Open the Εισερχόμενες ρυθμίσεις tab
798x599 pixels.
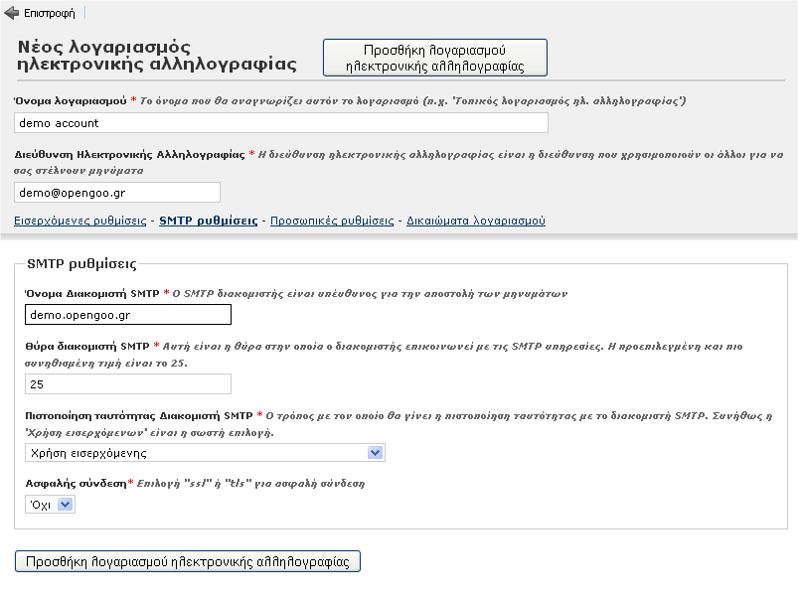80,221
